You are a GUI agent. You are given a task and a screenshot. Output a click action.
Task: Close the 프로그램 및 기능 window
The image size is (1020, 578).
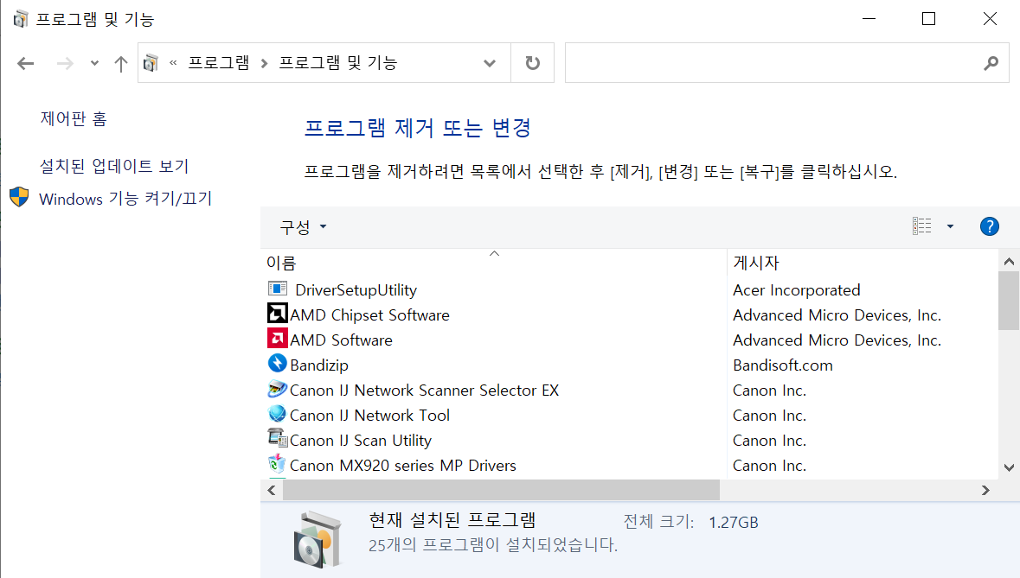coord(990,19)
